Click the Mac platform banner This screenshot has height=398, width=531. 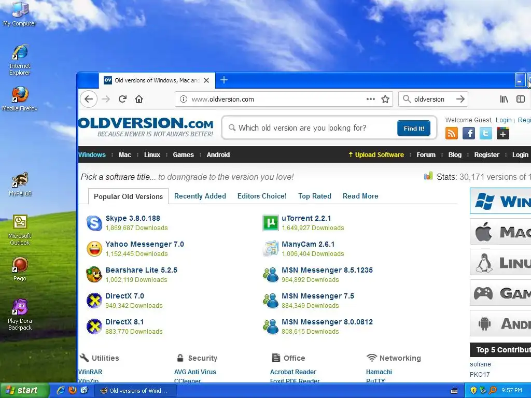(500, 232)
